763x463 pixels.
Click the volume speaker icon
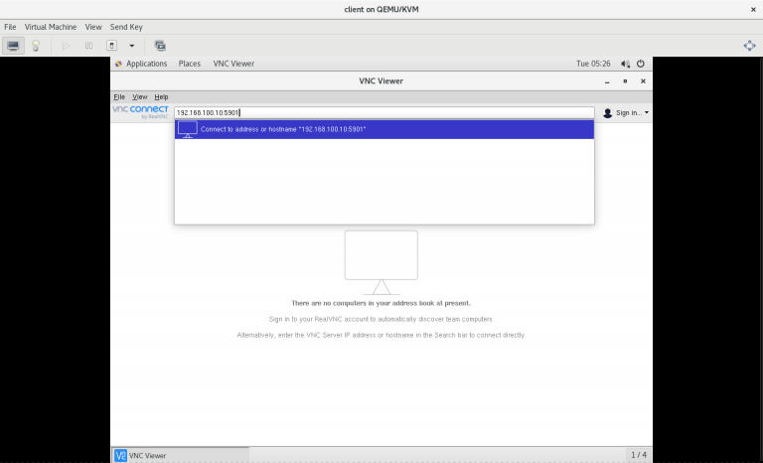pyautogui.click(x=625, y=64)
